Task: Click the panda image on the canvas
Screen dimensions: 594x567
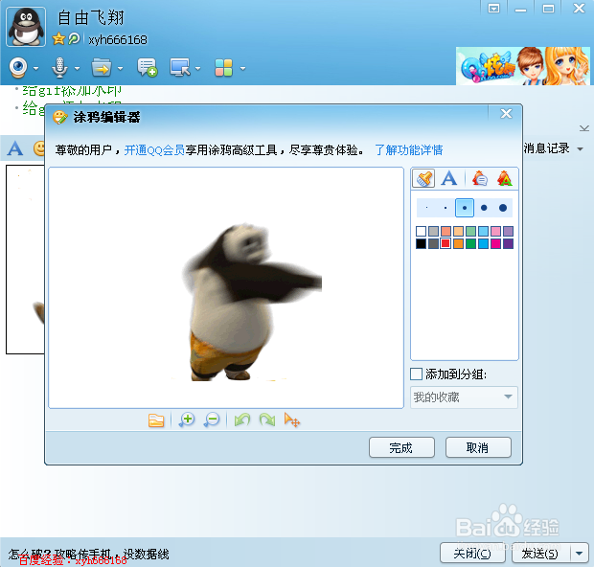Action: pos(252,302)
